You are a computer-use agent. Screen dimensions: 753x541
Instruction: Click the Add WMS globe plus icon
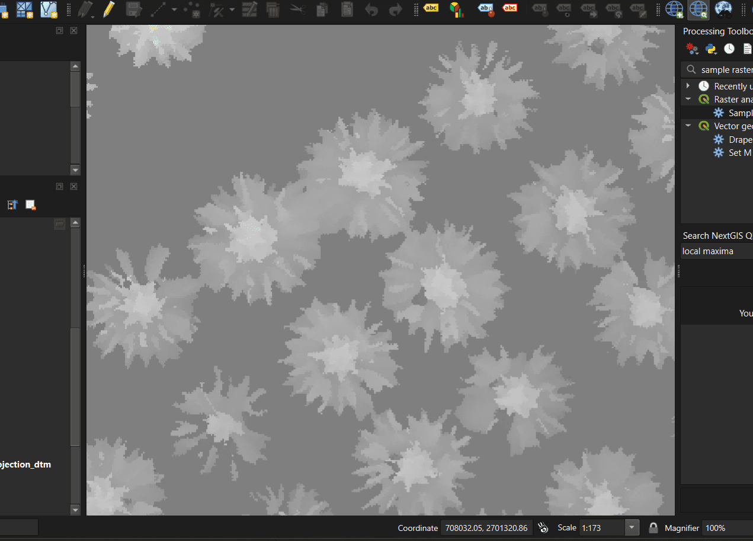pyautogui.click(x=674, y=8)
